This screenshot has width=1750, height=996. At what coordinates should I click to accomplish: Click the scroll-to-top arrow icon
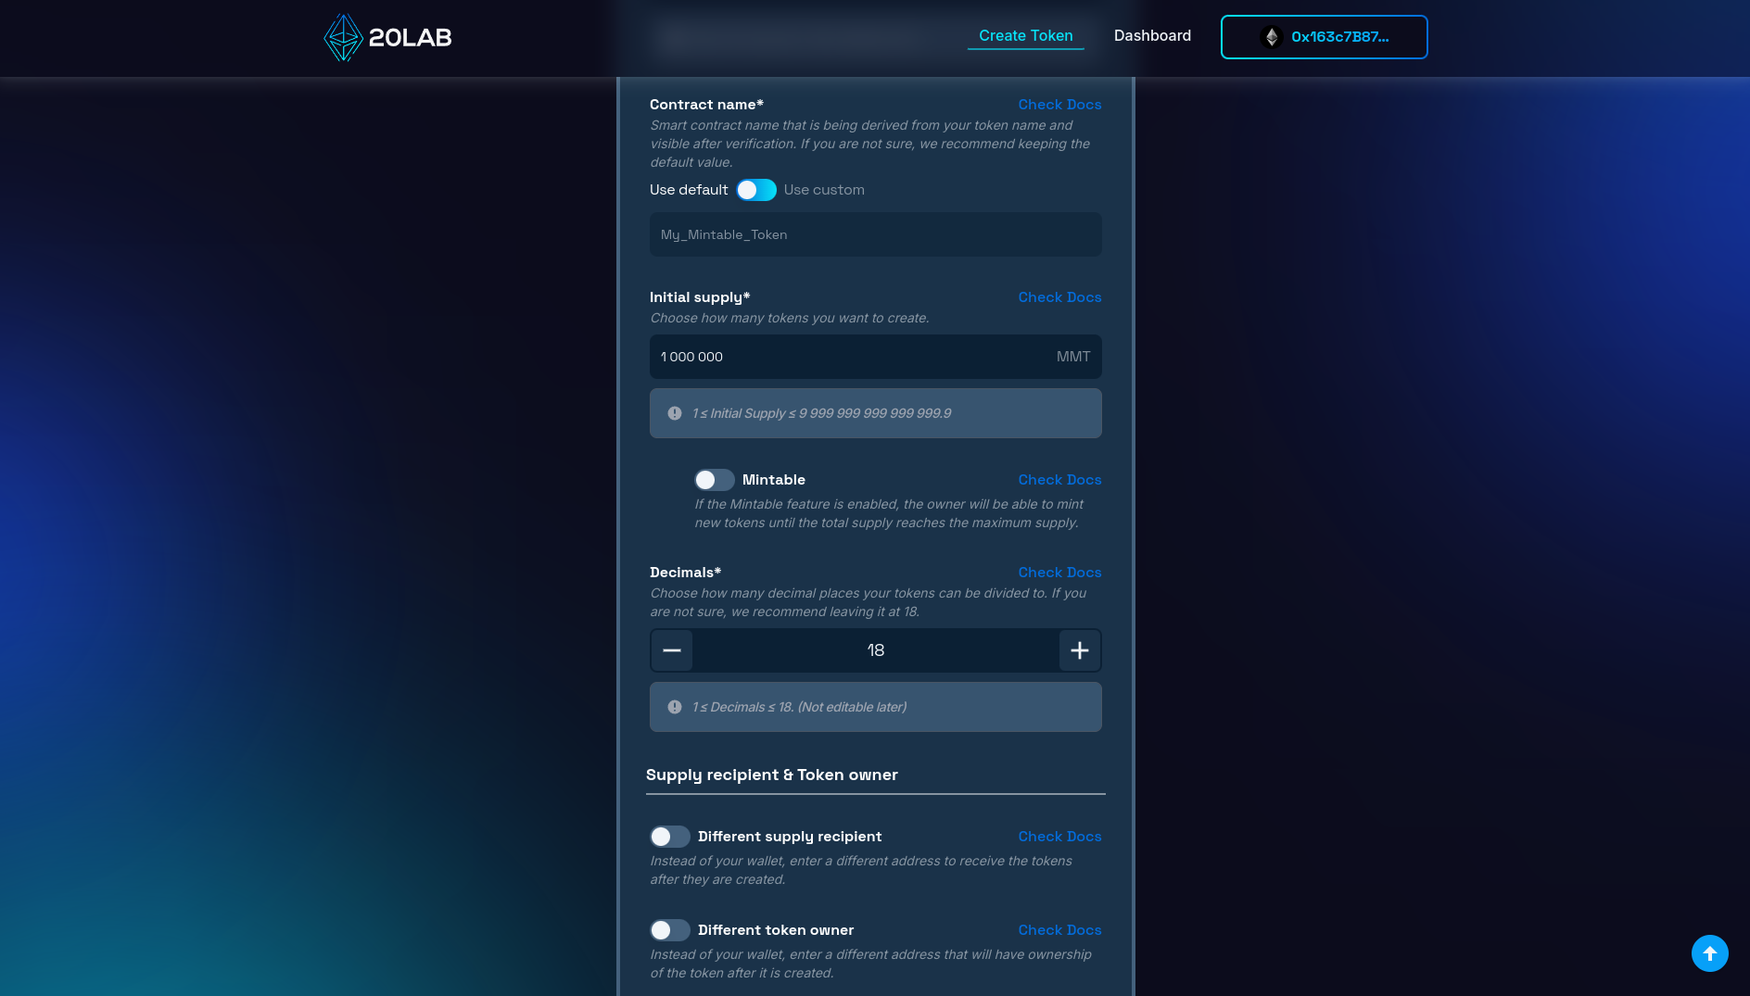point(1710,953)
